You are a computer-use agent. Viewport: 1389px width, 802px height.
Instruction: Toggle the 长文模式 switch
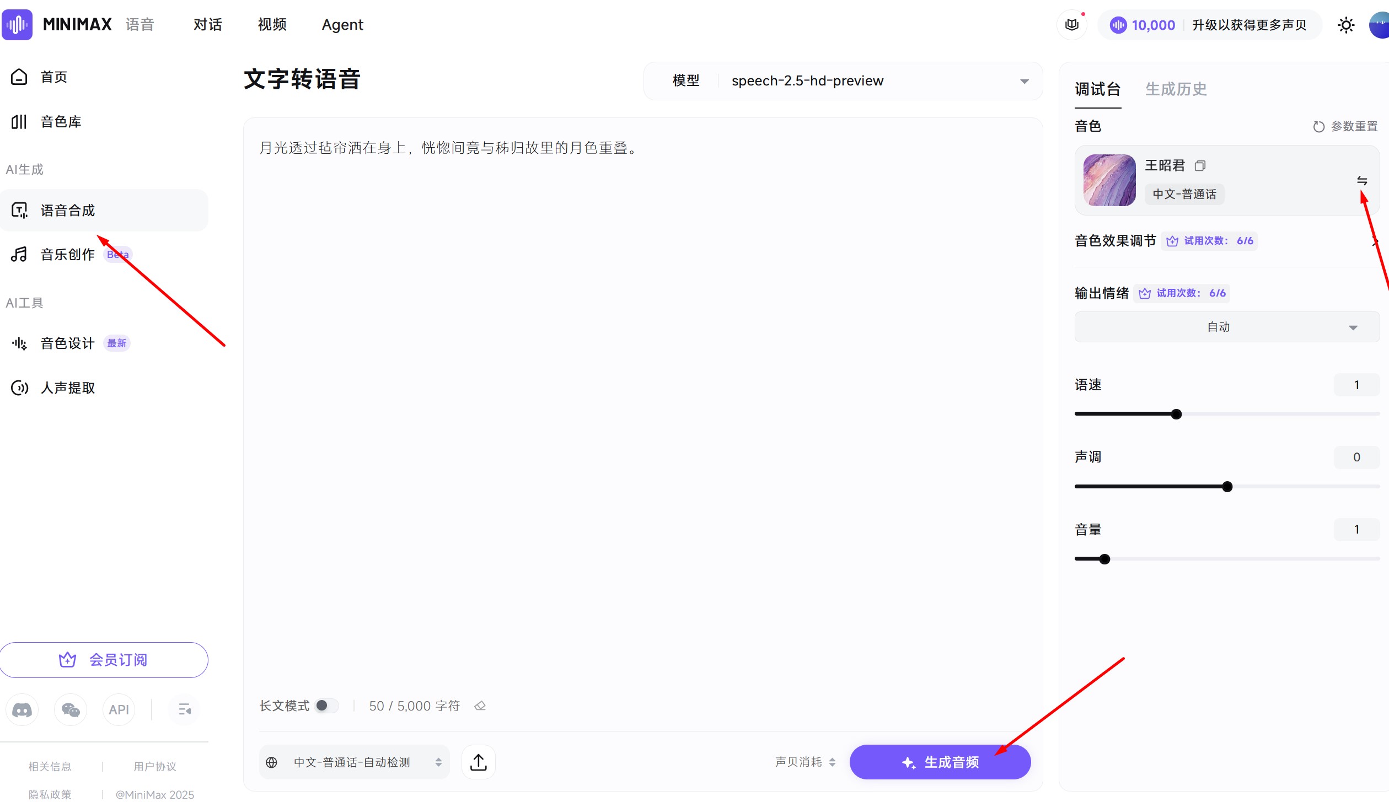(x=326, y=706)
